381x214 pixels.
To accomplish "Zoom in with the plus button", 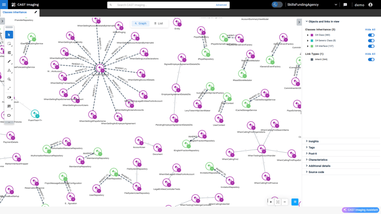I will (271, 202).
